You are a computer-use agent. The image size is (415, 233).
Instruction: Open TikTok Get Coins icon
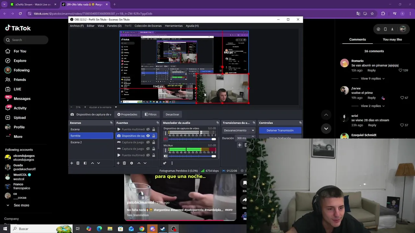pyautogui.click(x=378, y=29)
